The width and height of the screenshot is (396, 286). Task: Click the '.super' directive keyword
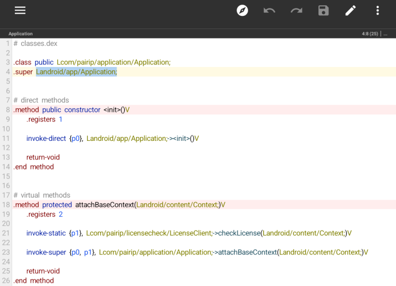click(x=23, y=72)
